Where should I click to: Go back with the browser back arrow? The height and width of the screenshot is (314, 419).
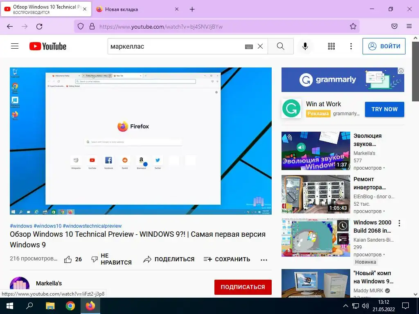[10, 27]
